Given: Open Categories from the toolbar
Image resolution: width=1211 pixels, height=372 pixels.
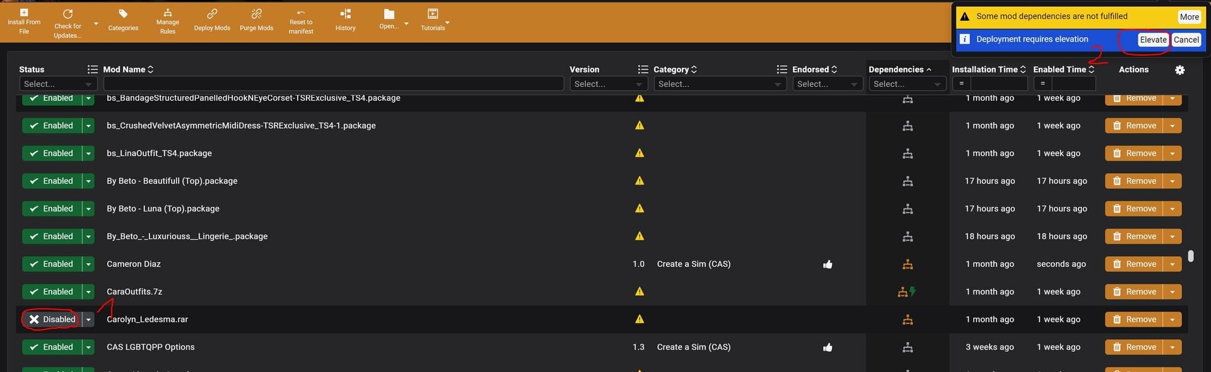Looking at the screenshot, I should pos(123,21).
